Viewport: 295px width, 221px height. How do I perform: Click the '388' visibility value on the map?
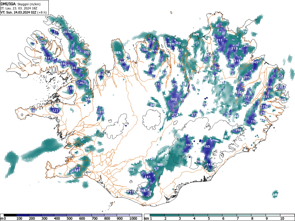(153, 105)
